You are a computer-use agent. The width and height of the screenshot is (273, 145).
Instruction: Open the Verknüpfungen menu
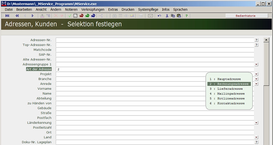tap(93, 10)
